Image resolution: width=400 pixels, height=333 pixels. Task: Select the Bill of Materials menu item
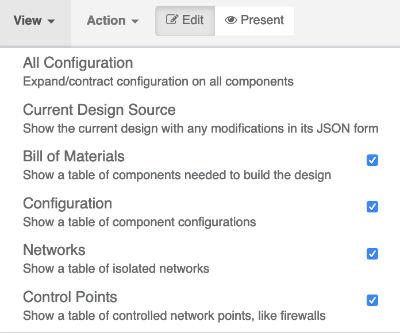[x=74, y=156]
